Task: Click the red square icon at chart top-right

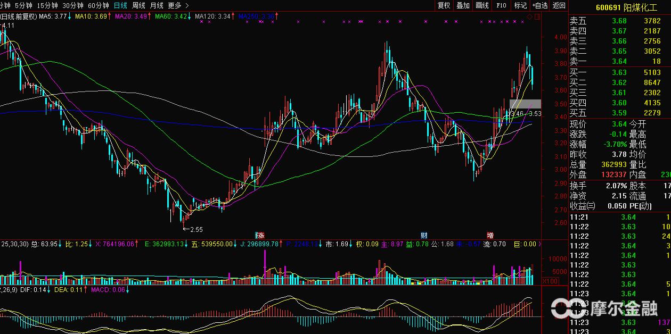Action: 536,17
